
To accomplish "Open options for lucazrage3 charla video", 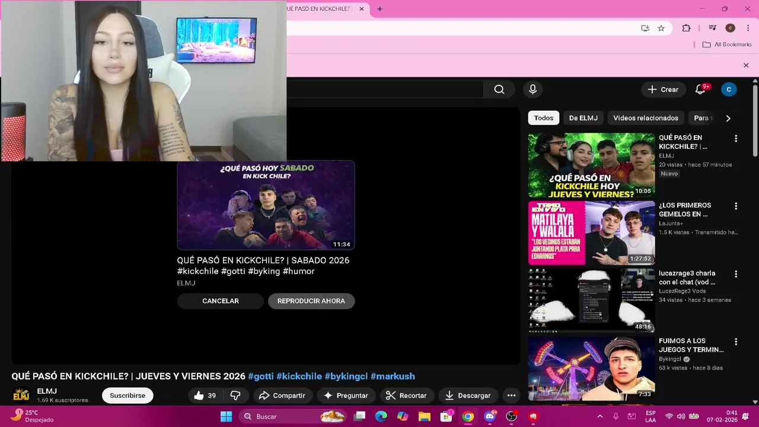I will [x=736, y=274].
